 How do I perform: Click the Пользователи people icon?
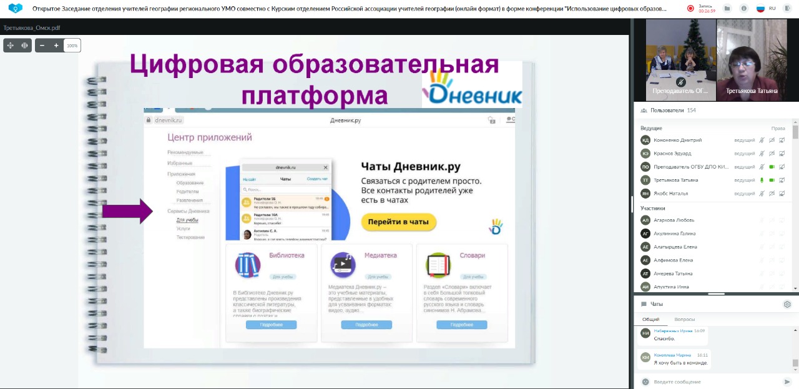(x=644, y=111)
